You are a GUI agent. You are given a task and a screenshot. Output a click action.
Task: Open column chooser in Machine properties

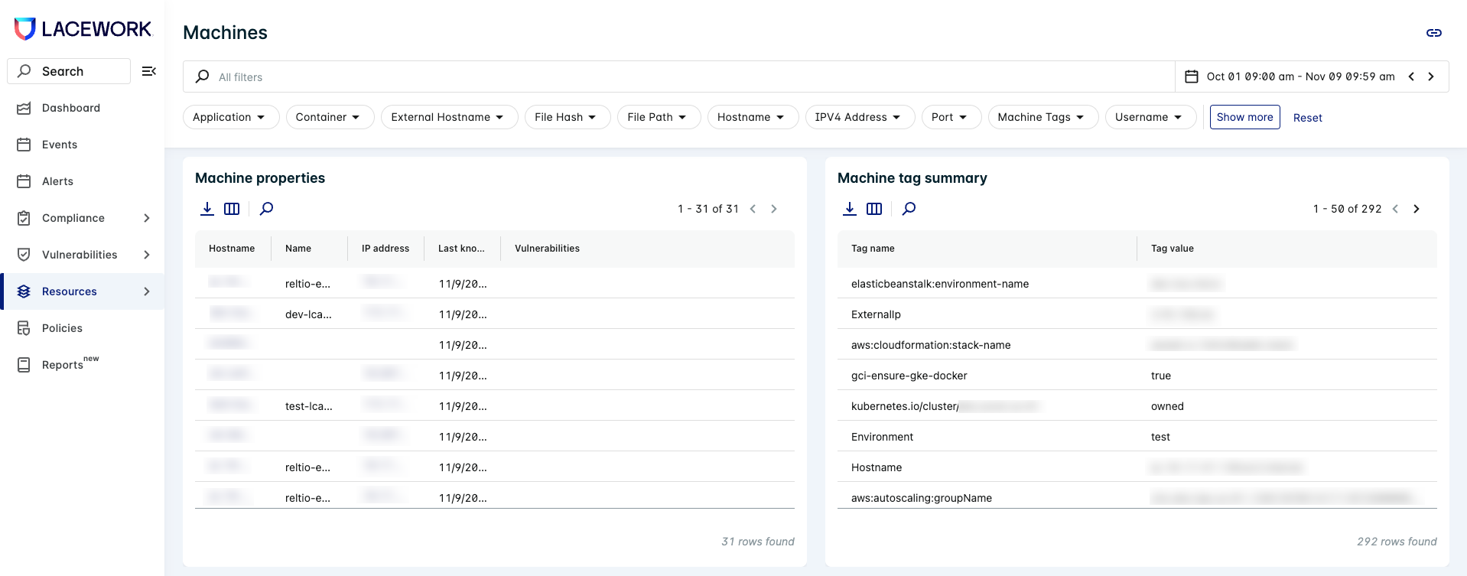tap(232, 209)
